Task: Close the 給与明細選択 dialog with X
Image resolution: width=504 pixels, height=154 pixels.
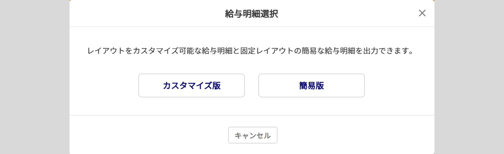Action: [422, 13]
